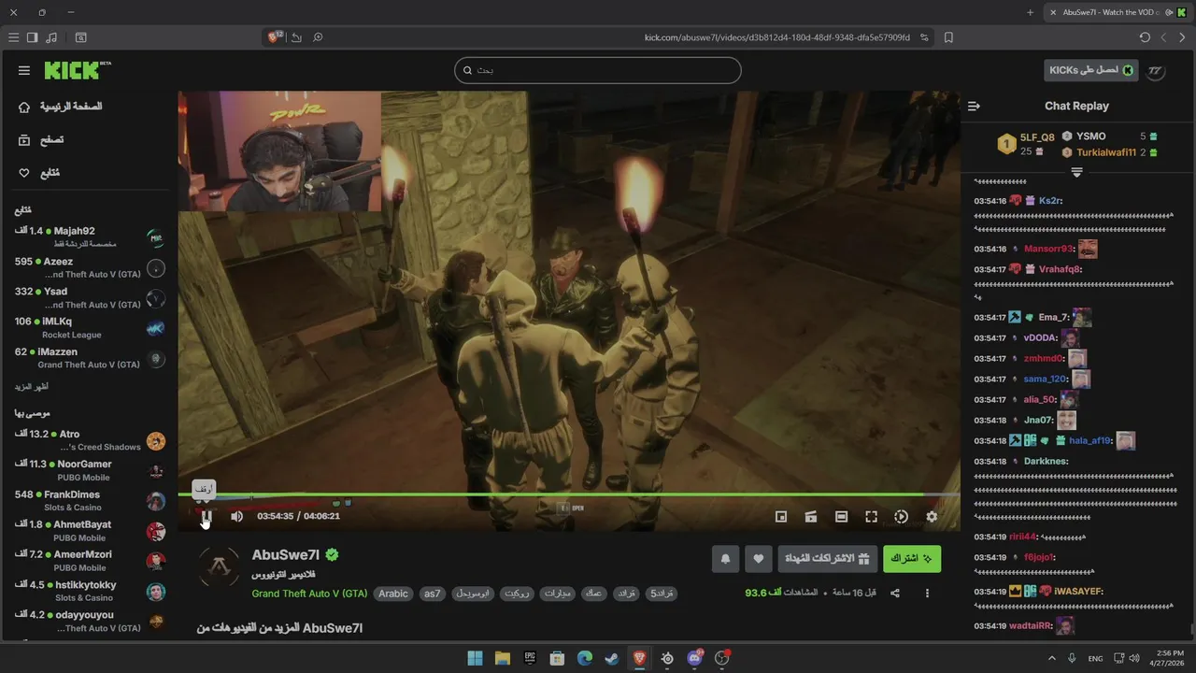The width and height of the screenshot is (1196, 673).
Task: Open chat user 5LF_Q8 in the leaderboard
Action: (x=1037, y=136)
